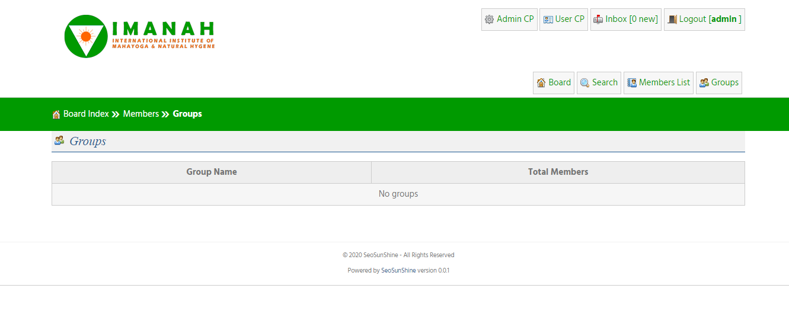Image resolution: width=789 pixels, height=317 pixels.
Task: Go to the Board menu item
Action: tap(554, 83)
